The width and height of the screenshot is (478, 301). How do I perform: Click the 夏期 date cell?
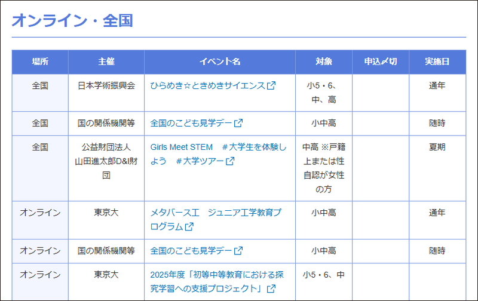click(x=437, y=168)
